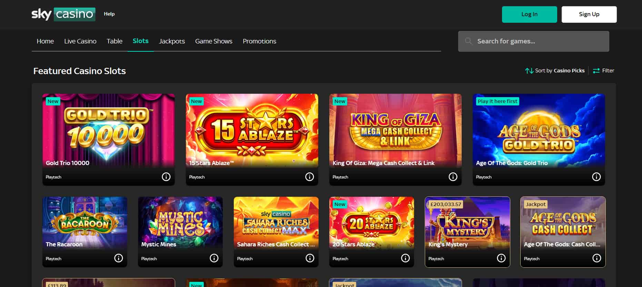The image size is (642, 287).
Task: Open 15 Stars Ablaze game thumbnail
Action: tap(252, 131)
